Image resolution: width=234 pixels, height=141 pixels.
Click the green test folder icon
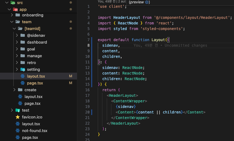tap(18, 110)
